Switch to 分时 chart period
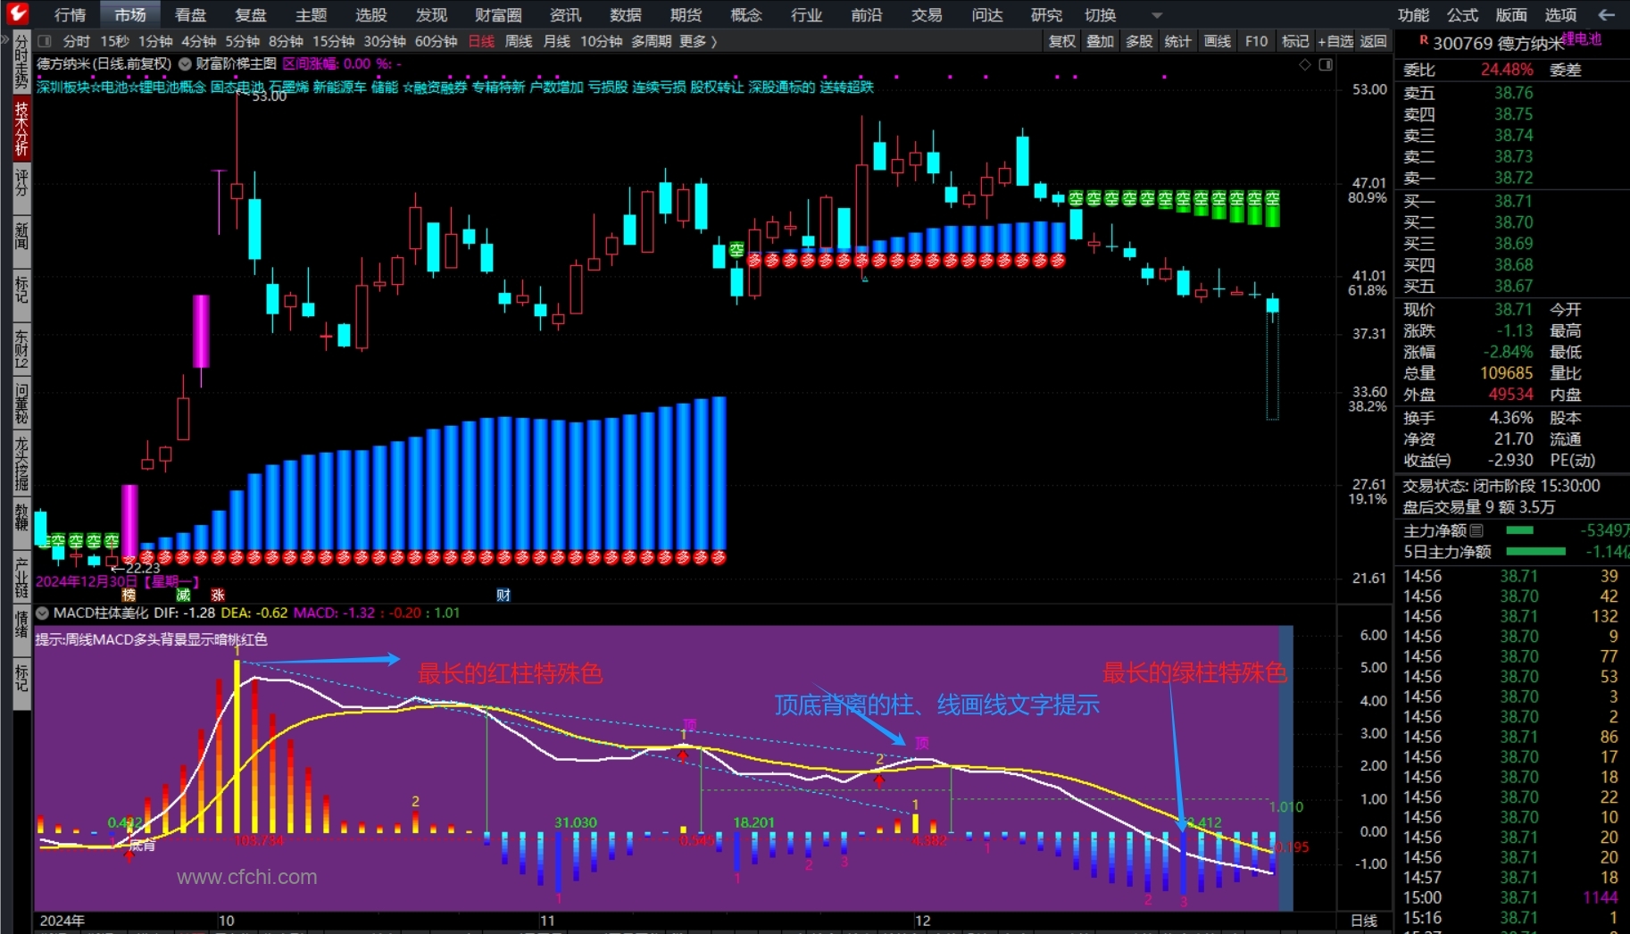This screenshot has width=1630, height=934. (x=77, y=41)
